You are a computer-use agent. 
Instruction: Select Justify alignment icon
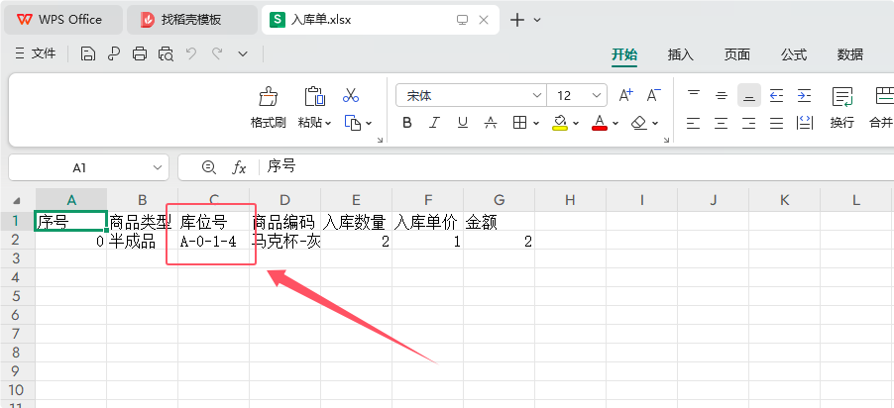(776, 123)
